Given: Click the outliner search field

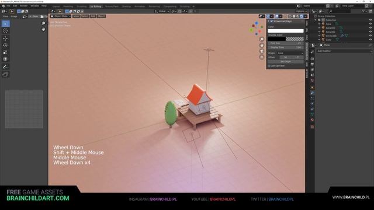Looking at the screenshot, I should pos(340,11).
